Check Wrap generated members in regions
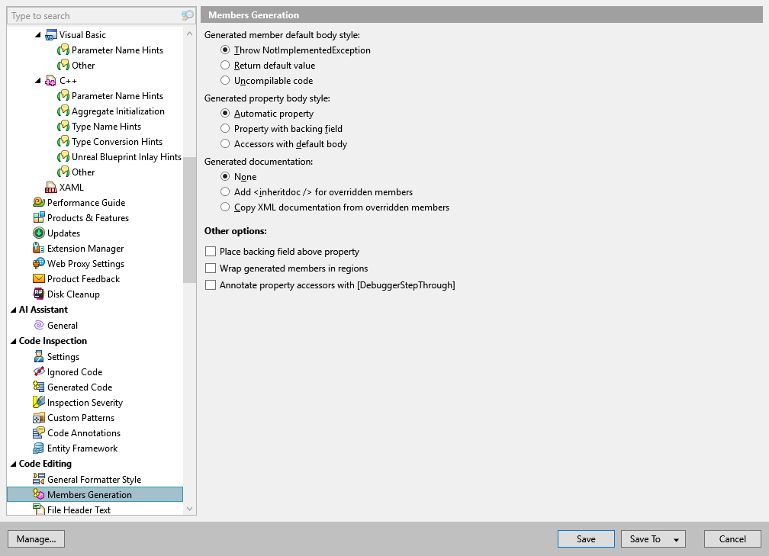Viewport: 769px width, 556px height. pos(211,268)
